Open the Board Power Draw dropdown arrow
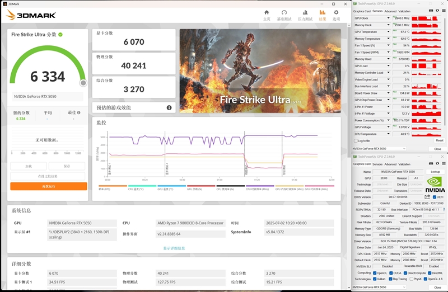 [x=388, y=93]
